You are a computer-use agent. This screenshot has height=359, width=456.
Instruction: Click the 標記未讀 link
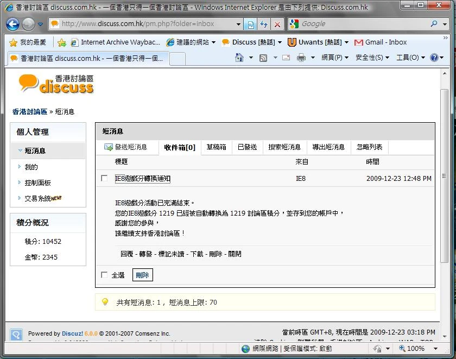[x=172, y=254]
